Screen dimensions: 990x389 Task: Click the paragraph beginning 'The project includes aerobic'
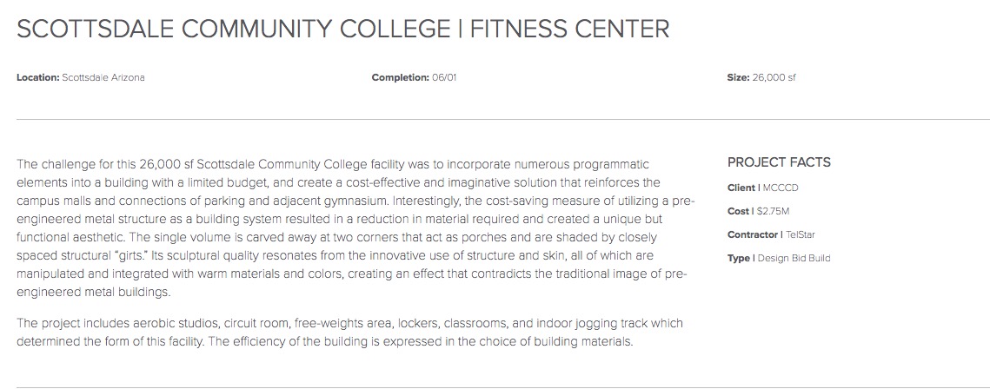pos(349,333)
